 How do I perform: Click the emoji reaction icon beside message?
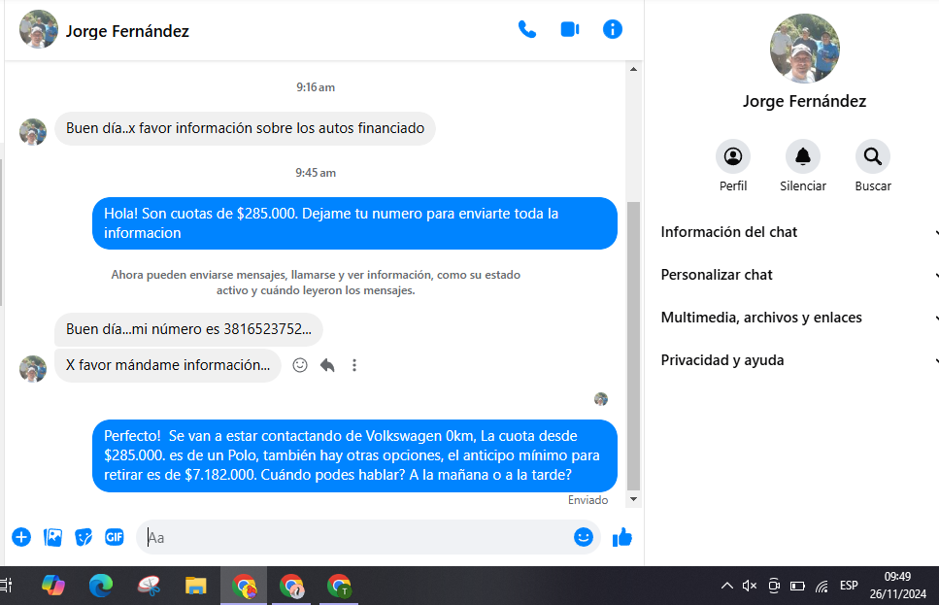coord(300,365)
